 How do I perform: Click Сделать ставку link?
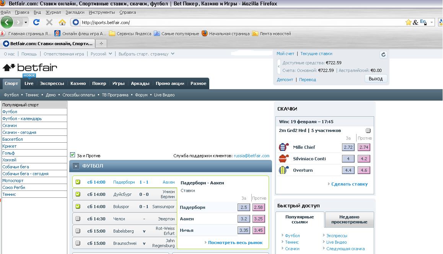pyautogui.click(x=350, y=184)
